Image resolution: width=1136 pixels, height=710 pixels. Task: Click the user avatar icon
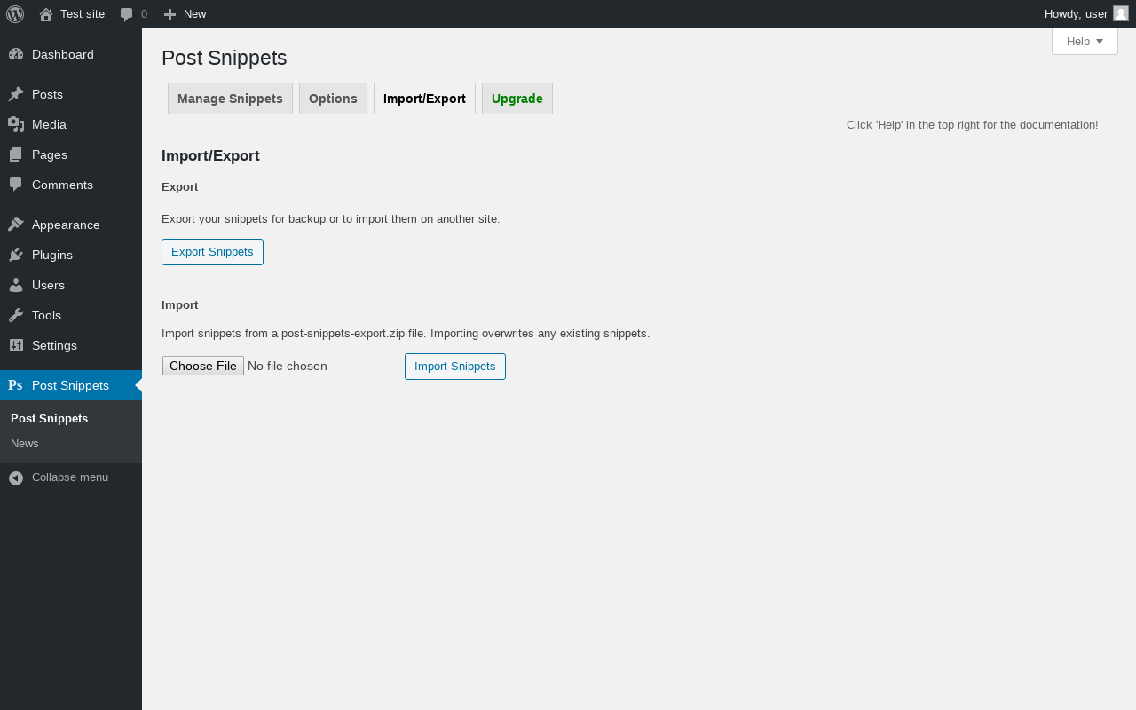[1121, 13]
